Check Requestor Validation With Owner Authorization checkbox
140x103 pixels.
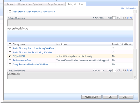tap(10, 12)
